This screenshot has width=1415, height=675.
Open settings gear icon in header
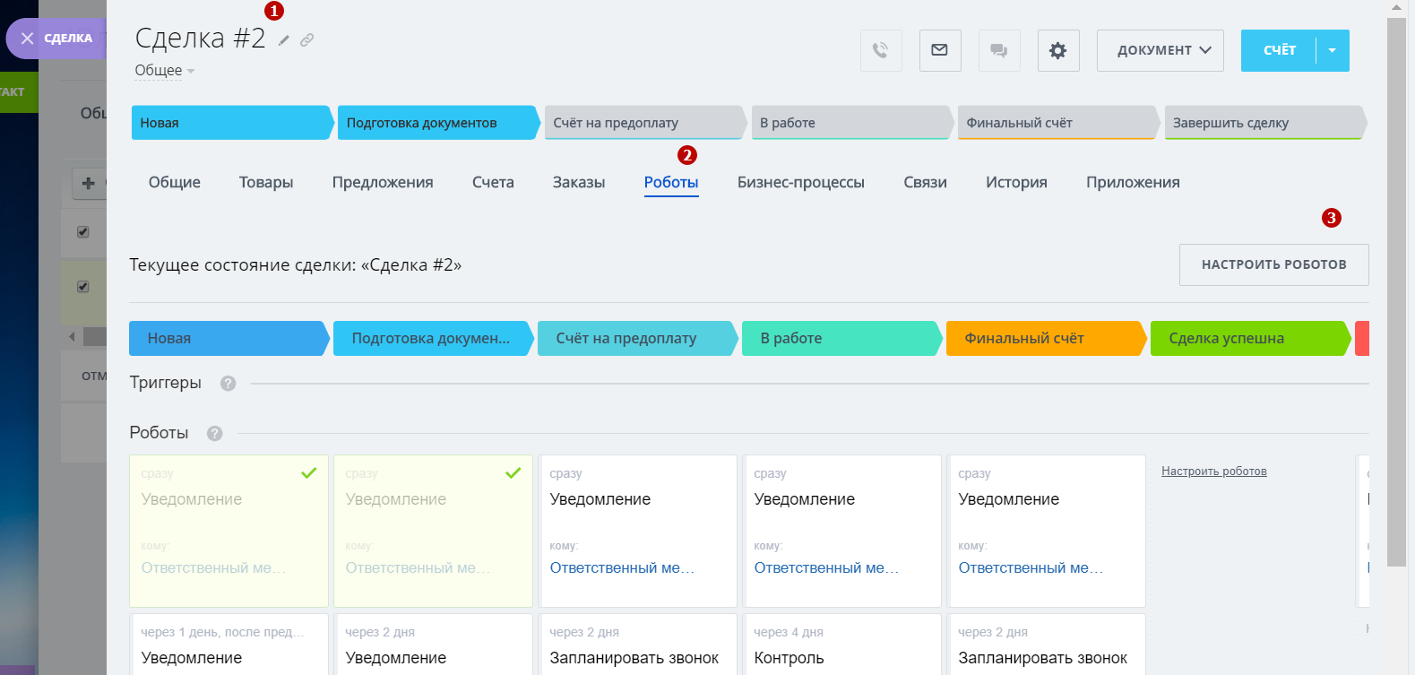pyautogui.click(x=1058, y=50)
